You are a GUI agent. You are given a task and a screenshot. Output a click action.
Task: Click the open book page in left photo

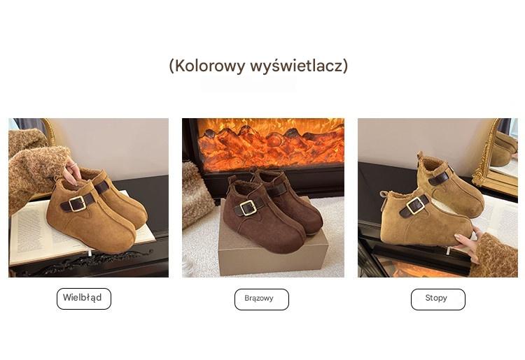pyautogui.click(x=31, y=234)
